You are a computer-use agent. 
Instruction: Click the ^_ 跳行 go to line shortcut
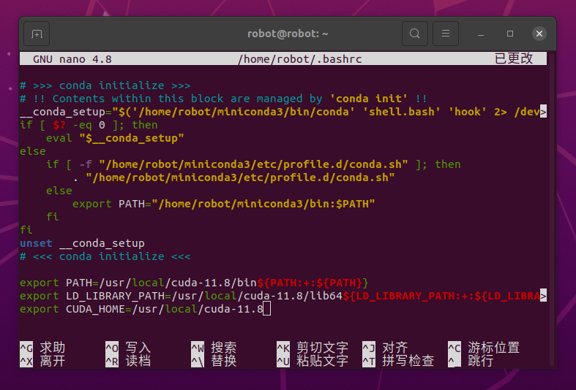click(x=471, y=361)
